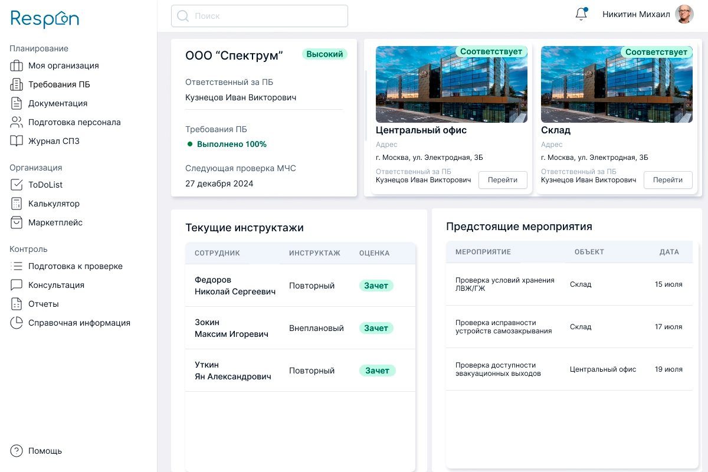Image resolution: width=708 pixels, height=472 pixels.
Task: Open Документация in sidebar
Action: (x=58, y=103)
